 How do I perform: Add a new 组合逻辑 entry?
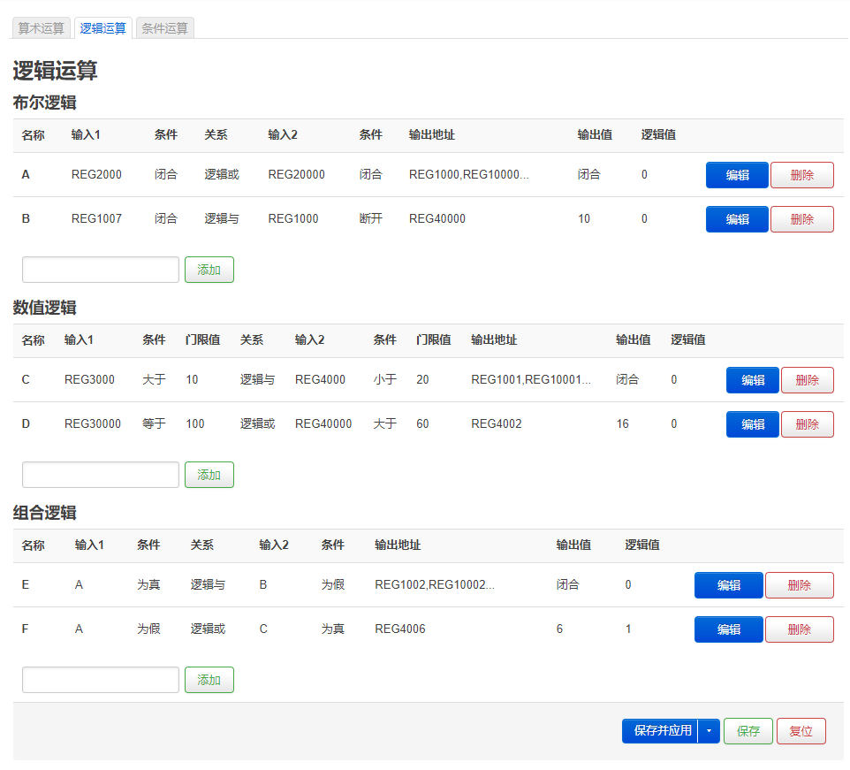coord(209,680)
